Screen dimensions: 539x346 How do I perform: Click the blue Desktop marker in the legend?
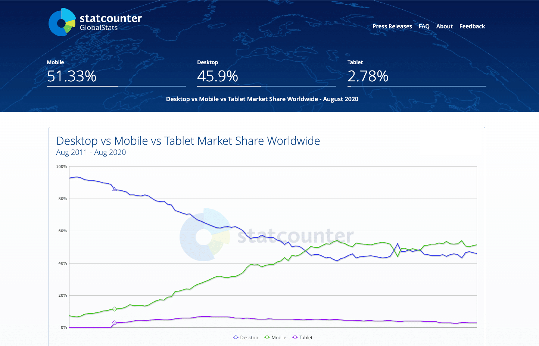coord(235,337)
